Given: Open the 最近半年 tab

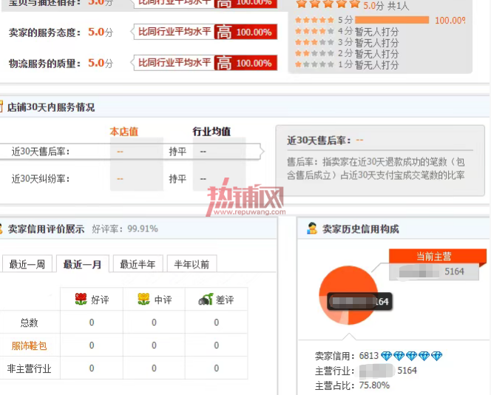Looking at the screenshot, I should (138, 264).
